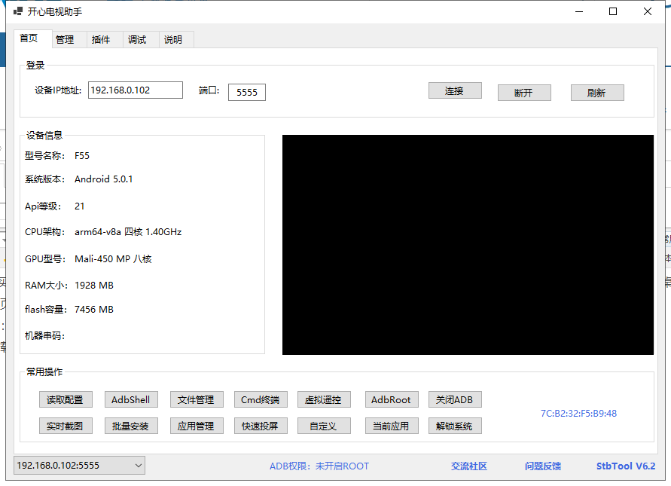Click the 开心电视助手 app icon in title bar
Screen dimensions: 671x486
(17, 11)
